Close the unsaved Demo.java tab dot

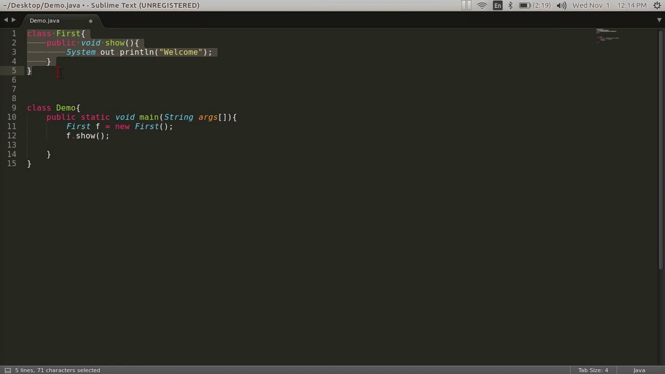coord(90,21)
